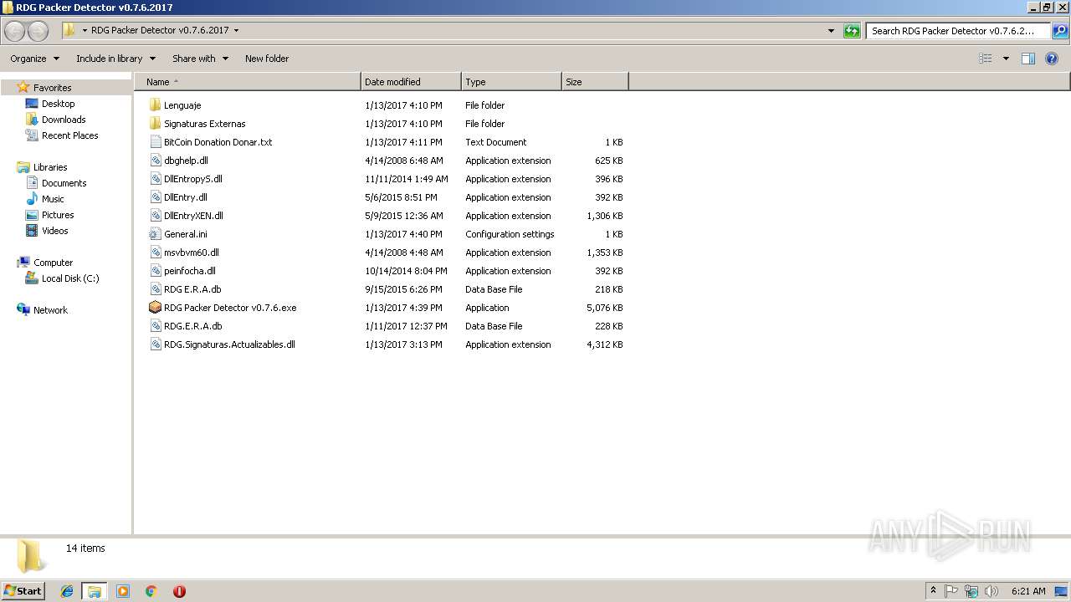Click the Back navigation arrow
This screenshot has height=602, width=1071.
pyautogui.click(x=15, y=31)
